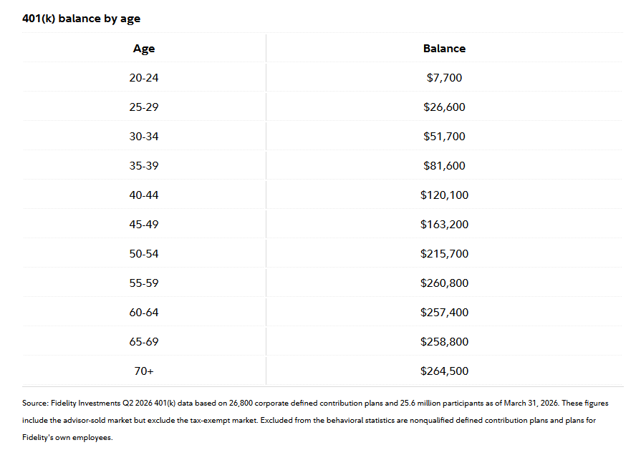Select the 35-39 age cell
The height and width of the screenshot is (455, 636).
click(x=143, y=166)
